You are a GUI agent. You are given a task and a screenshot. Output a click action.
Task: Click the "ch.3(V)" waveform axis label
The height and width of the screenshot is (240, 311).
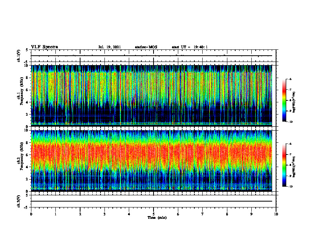(19, 201)
